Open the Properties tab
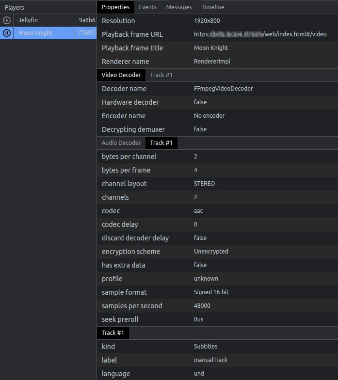 pos(115,7)
